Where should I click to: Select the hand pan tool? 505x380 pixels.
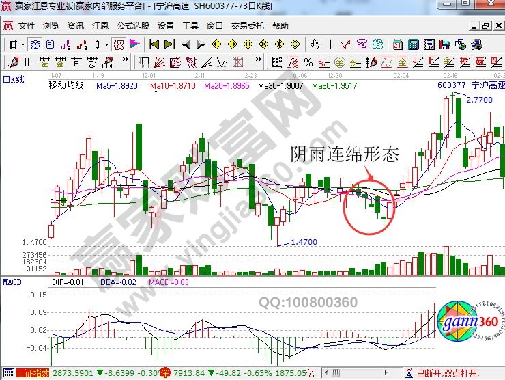[x=315, y=44]
